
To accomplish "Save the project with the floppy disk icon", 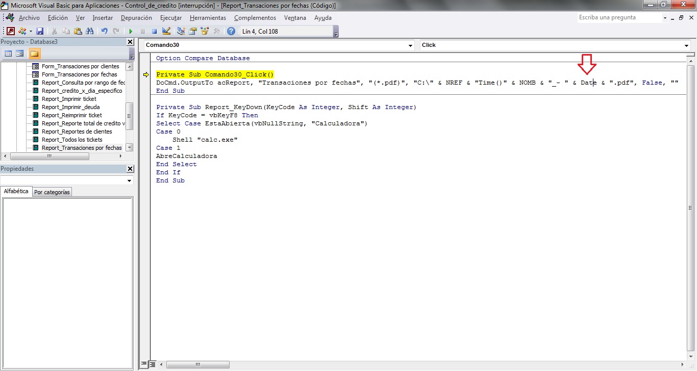I will (x=40, y=31).
